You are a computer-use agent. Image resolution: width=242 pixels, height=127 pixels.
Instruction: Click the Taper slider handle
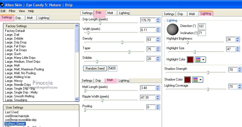click(129, 52)
